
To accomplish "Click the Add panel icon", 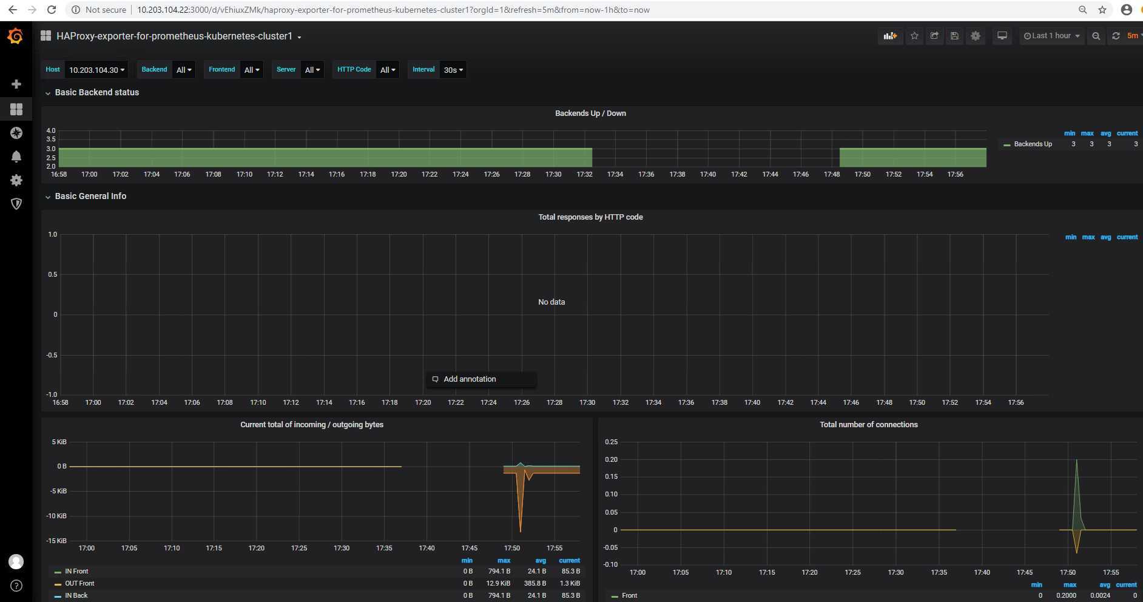I will tap(890, 36).
